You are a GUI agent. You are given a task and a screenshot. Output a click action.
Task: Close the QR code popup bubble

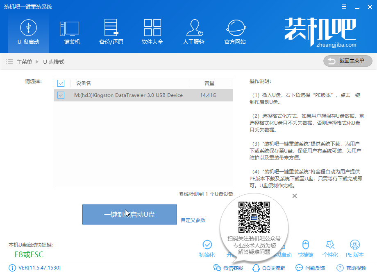tap(294, 196)
